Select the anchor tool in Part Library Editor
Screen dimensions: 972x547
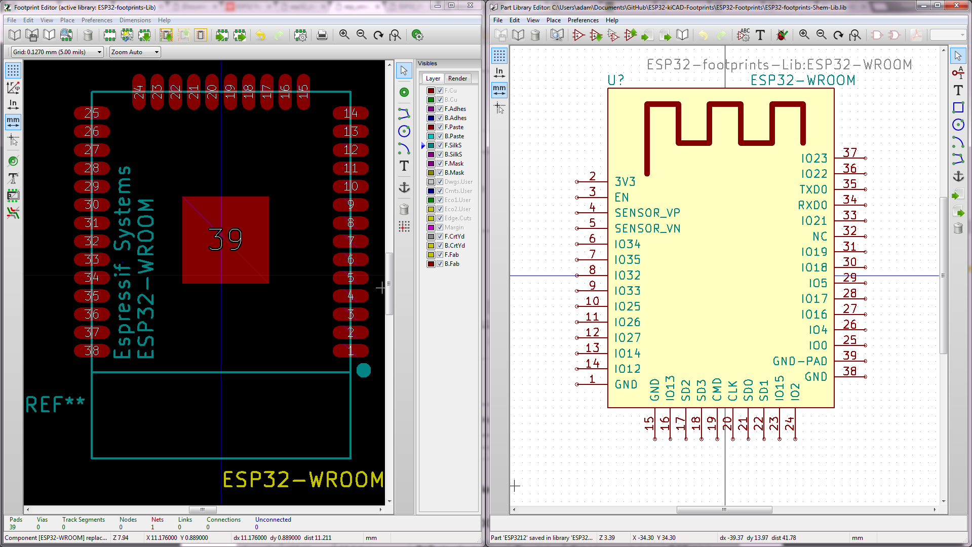[958, 177]
